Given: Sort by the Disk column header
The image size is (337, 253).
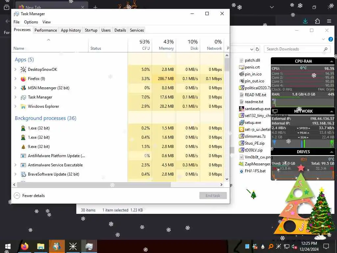Looking at the screenshot, I should [x=188, y=45].
